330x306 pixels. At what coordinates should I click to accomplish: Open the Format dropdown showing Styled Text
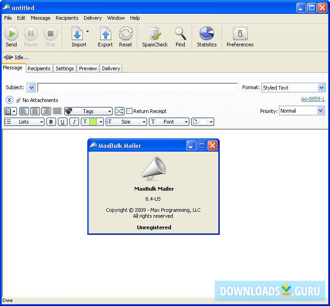[x=293, y=88]
